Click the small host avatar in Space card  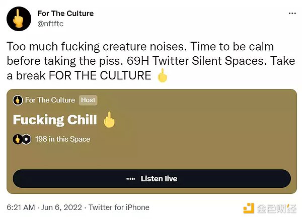point(18,100)
